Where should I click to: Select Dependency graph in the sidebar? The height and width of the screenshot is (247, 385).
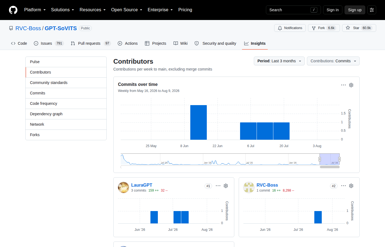(66, 114)
